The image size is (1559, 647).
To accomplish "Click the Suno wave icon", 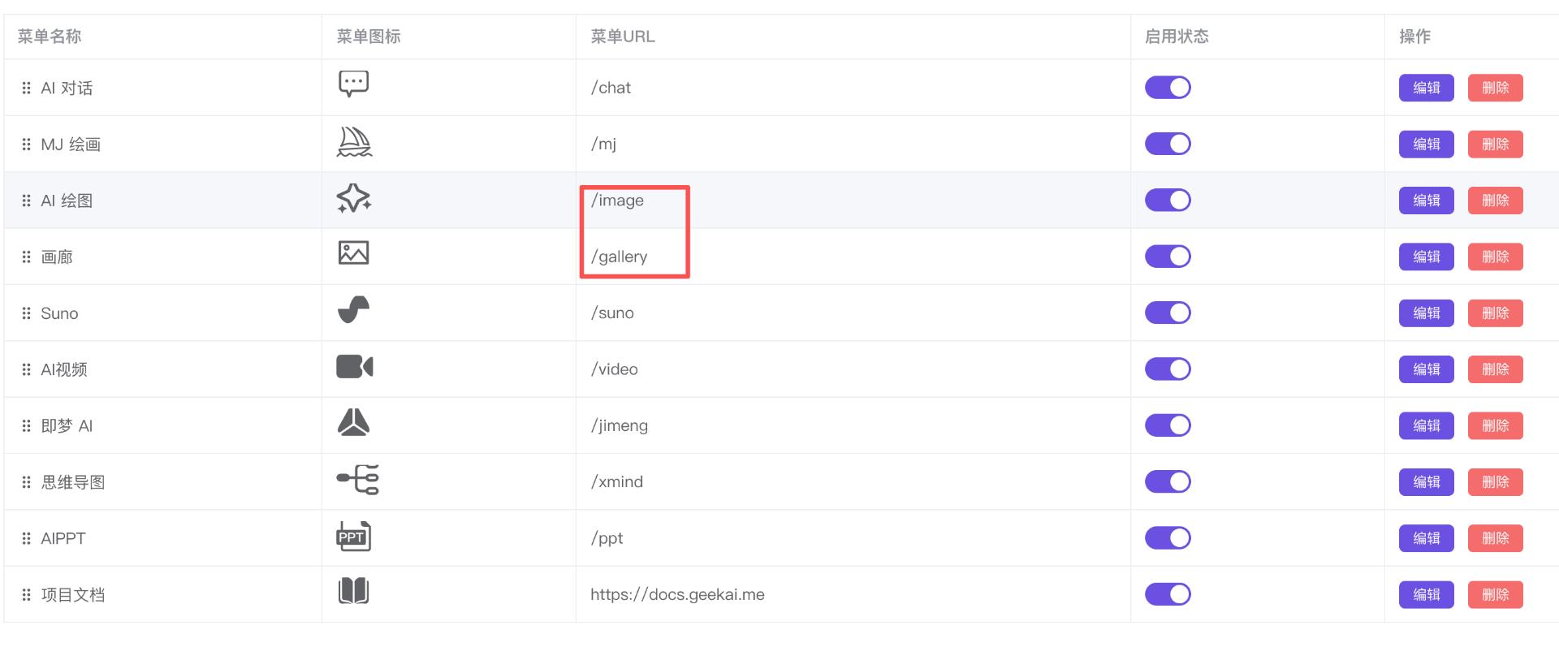I will (353, 310).
